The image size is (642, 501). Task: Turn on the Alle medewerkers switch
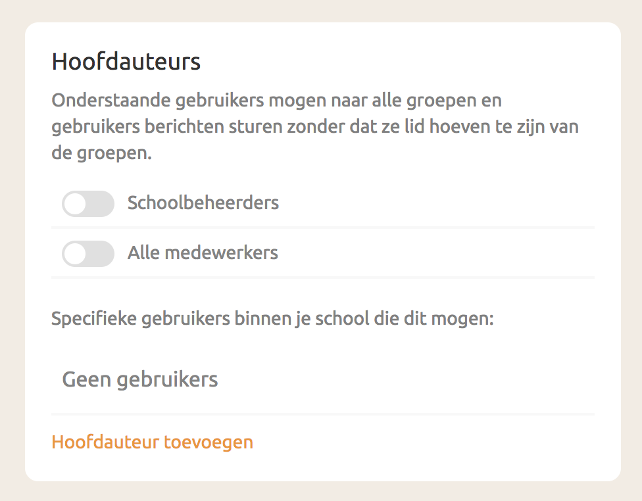coord(88,253)
